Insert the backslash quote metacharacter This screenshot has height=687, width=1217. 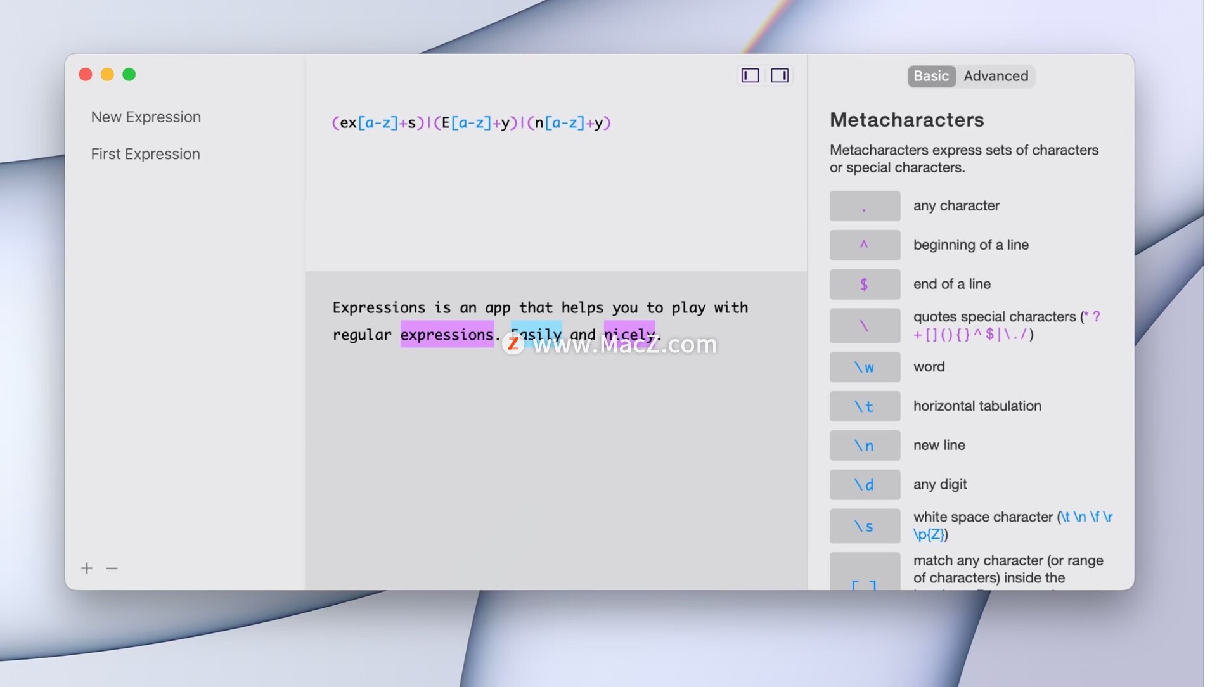click(x=864, y=326)
